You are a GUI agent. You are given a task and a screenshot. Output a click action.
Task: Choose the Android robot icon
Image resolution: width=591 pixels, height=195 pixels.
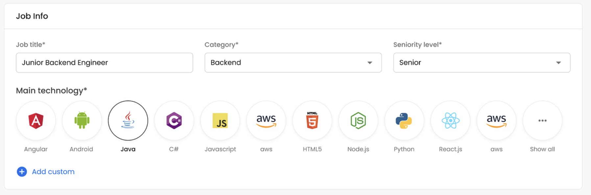82,120
